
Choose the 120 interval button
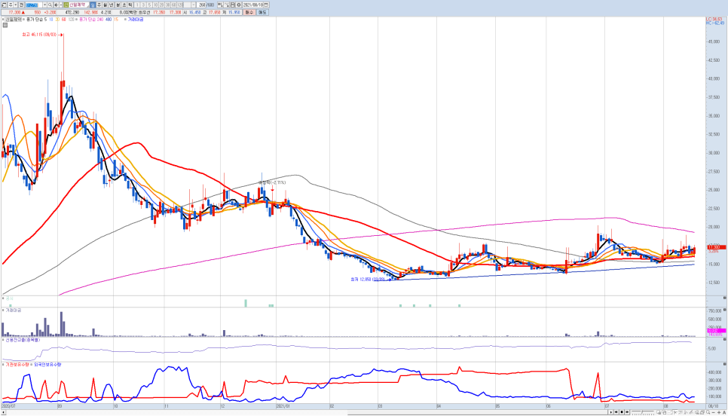coord(180,5)
